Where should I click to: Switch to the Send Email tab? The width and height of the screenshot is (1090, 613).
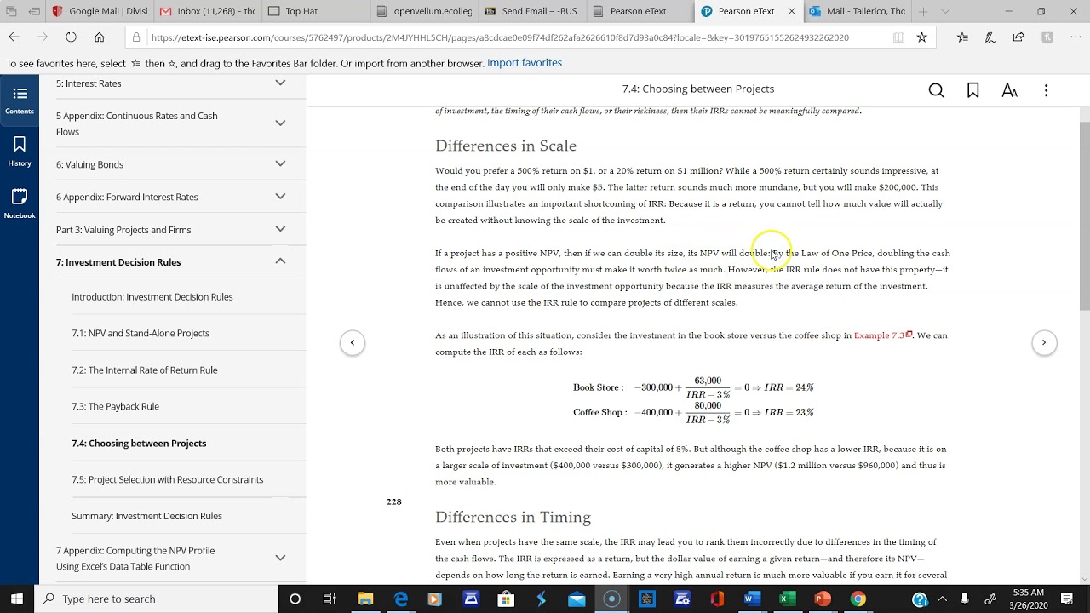pyautogui.click(x=531, y=12)
